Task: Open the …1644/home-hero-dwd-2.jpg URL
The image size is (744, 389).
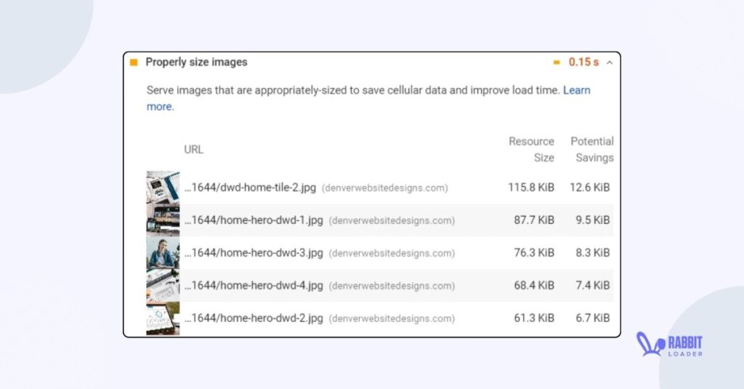Action: click(254, 318)
